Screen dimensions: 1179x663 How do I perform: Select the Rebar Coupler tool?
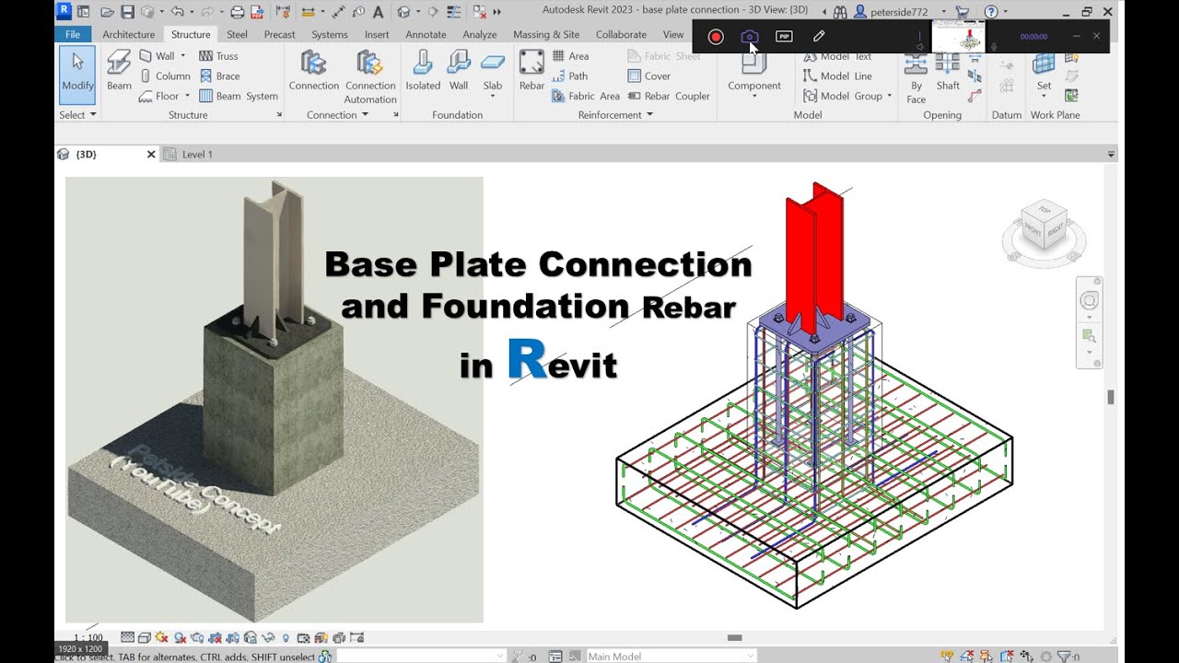pos(668,96)
